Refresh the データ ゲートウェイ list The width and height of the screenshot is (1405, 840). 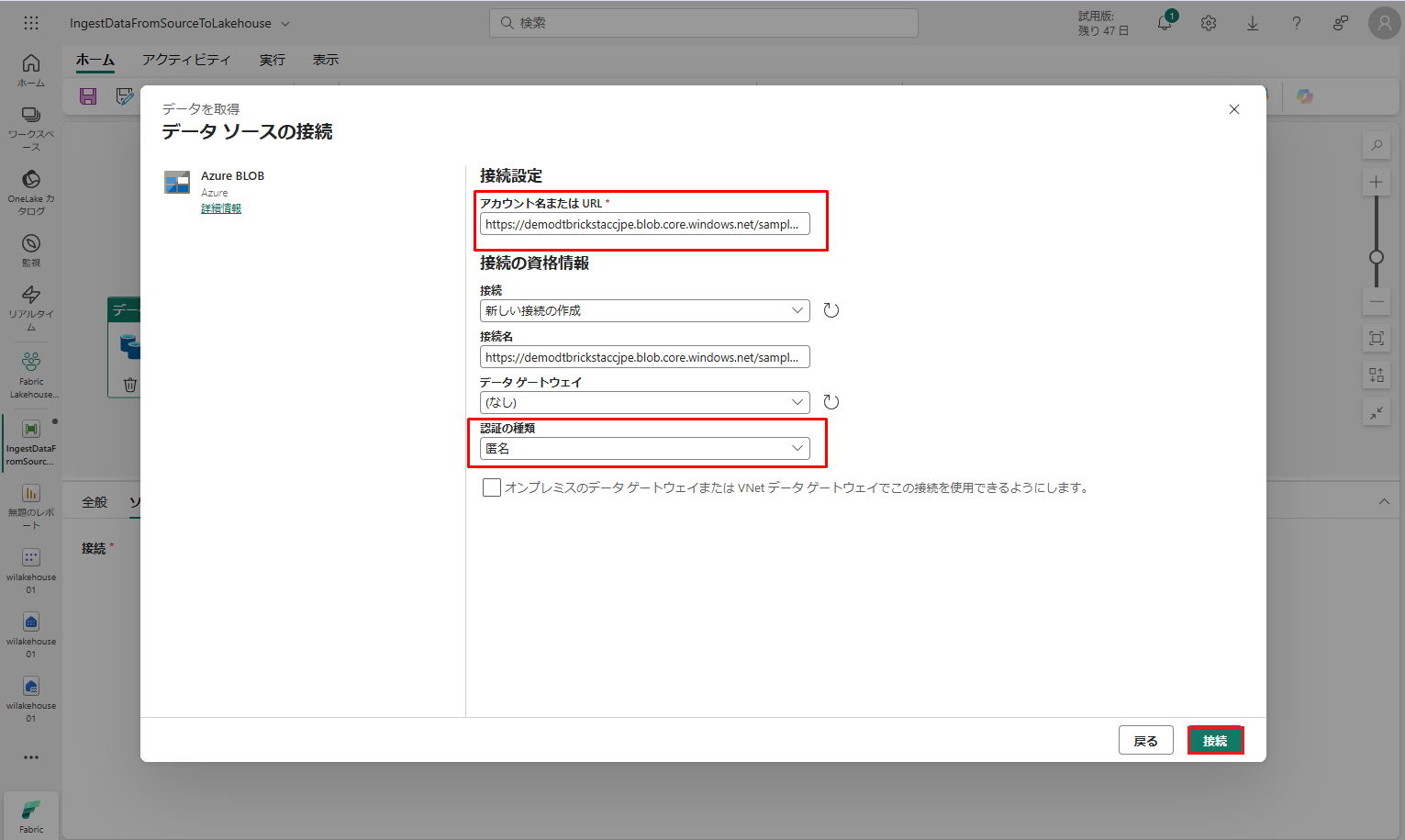[831, 402]
